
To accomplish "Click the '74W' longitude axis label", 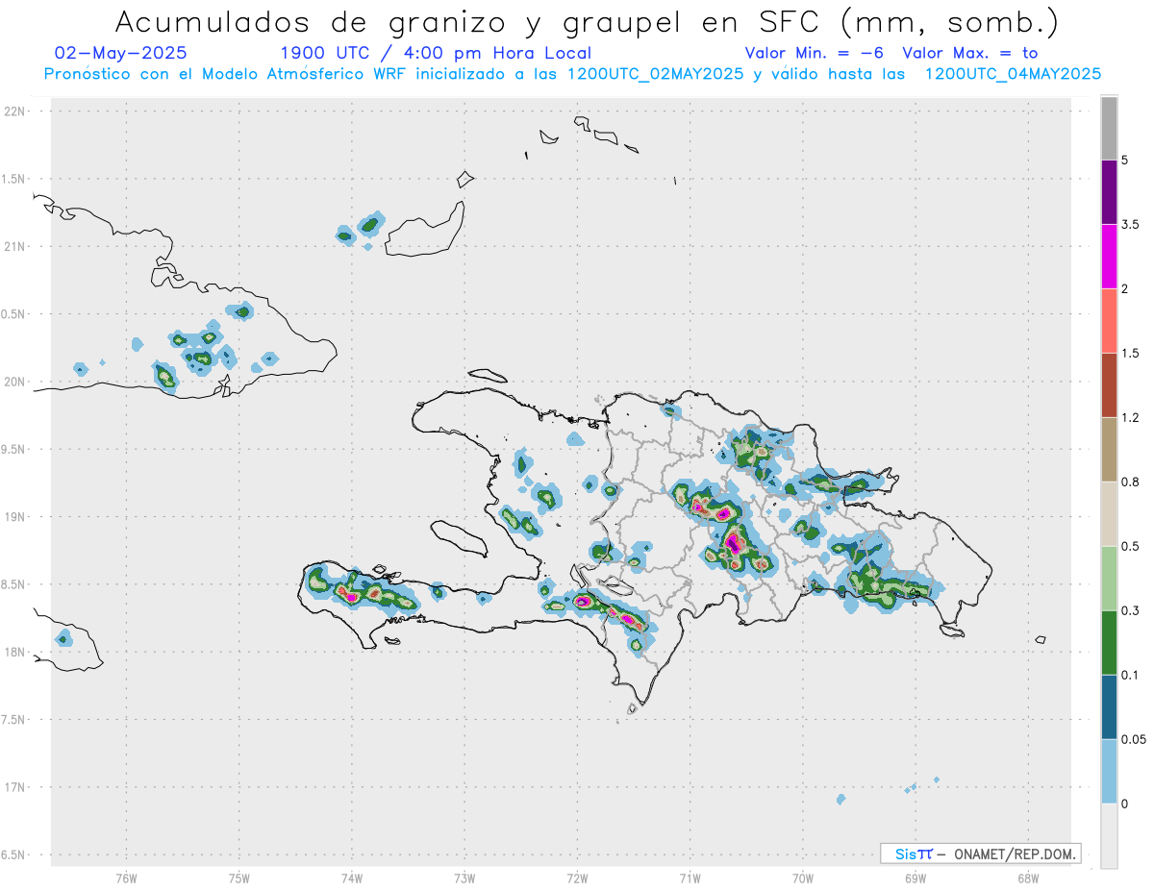I will [x=352, y=878].
